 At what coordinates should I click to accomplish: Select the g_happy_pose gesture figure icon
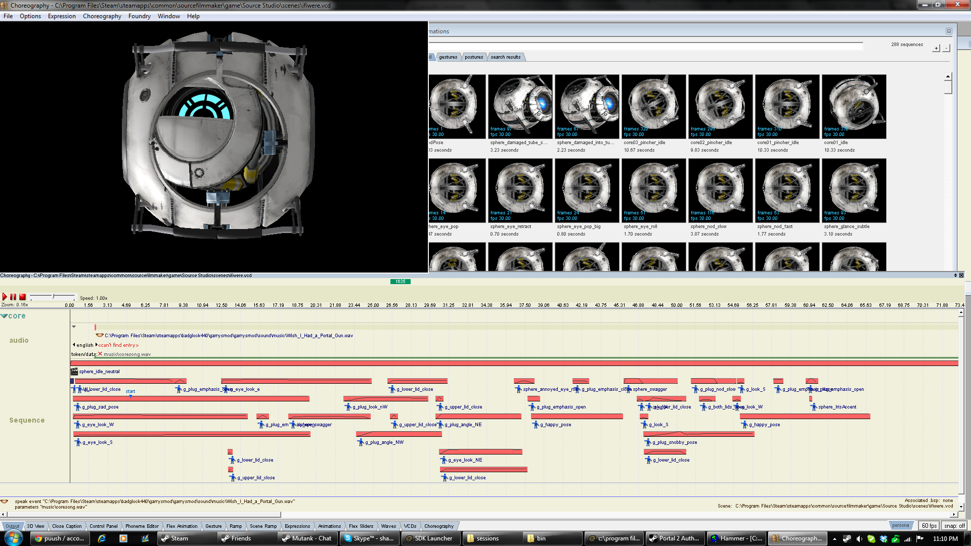(536, 425)
